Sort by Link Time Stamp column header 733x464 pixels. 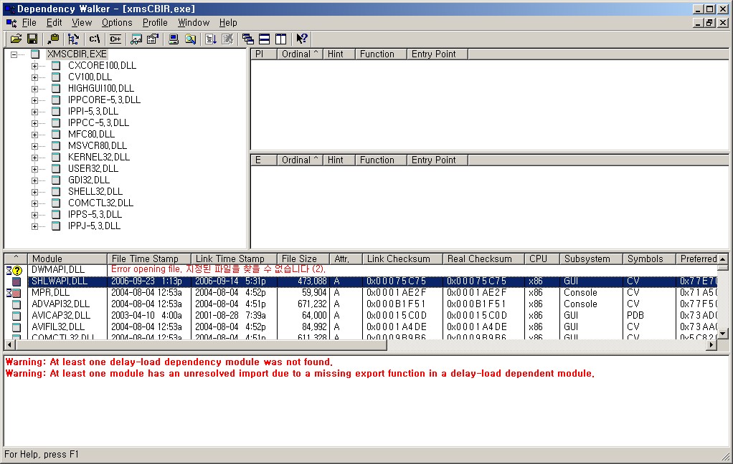tap(235, 258)
